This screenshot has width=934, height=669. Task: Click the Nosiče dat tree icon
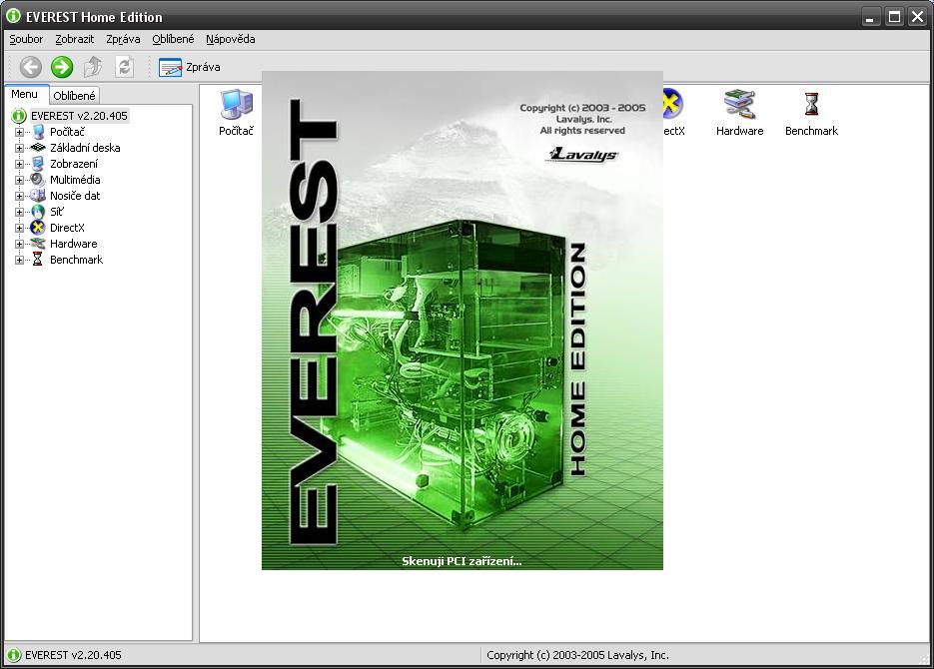tap(38, 196)
